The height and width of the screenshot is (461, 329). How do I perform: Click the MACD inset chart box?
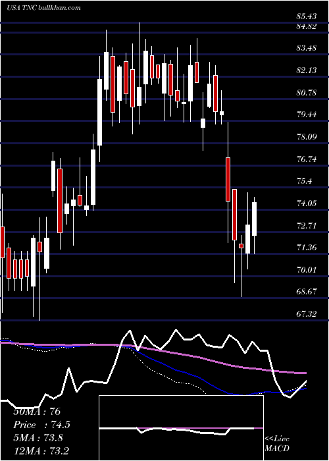coord(181,428)
